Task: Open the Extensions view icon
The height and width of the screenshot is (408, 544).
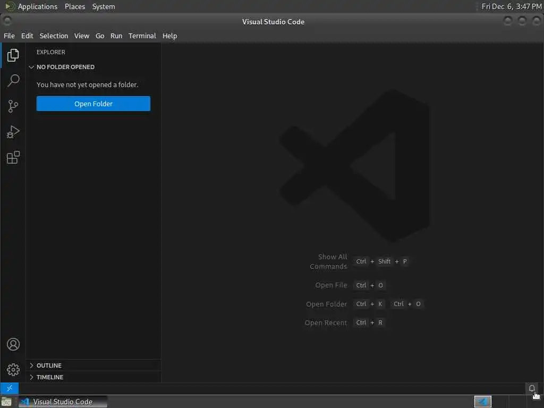Action: click(13, 157)
